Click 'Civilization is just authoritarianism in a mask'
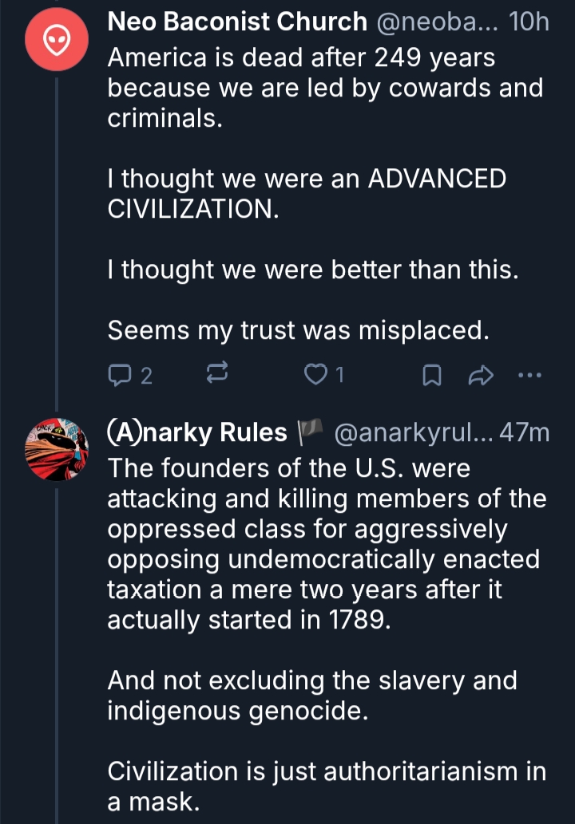This screenshot has height=824, width=575. coord(326,786)
